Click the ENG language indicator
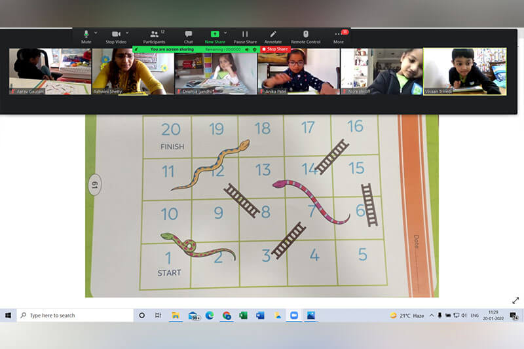Screen dimensions: 524x349 pyautogui.click(x=474, y=315)
